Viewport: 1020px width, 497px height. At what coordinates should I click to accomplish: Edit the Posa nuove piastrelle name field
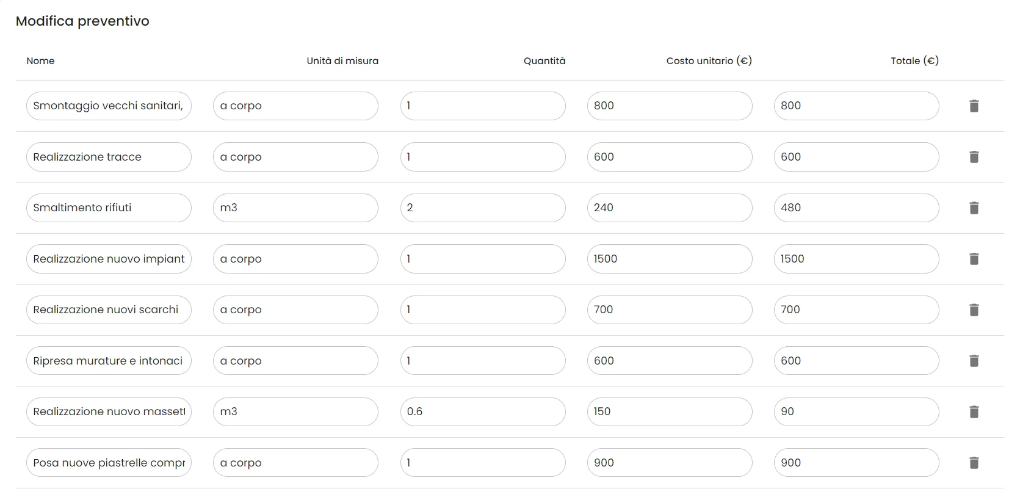tap(109, 463)
